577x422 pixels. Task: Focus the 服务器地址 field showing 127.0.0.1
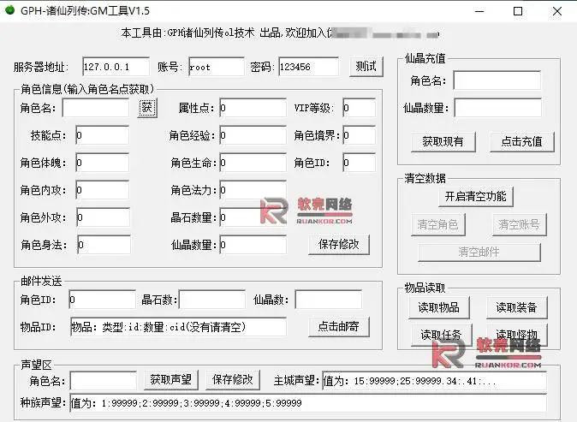(x=116, y=67)
